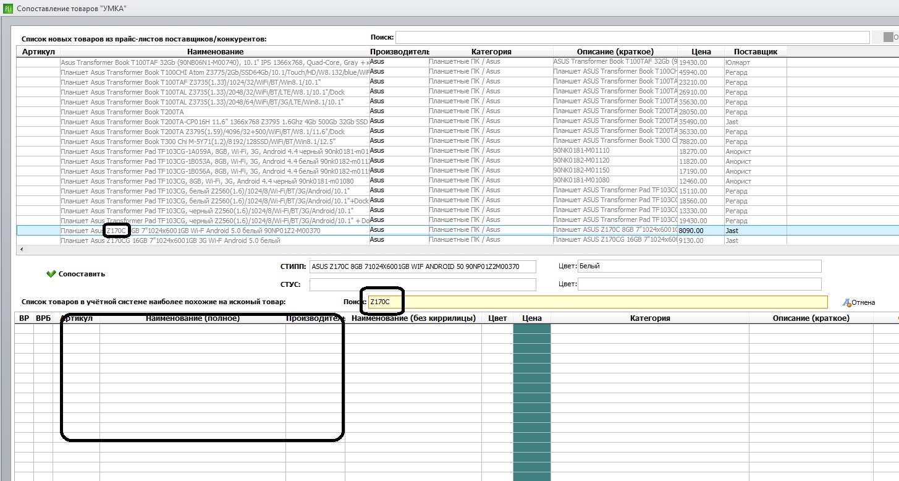The image size is (899, 481).
Task: Click the application icon in the title bar
Action: [x=8, y=9]
